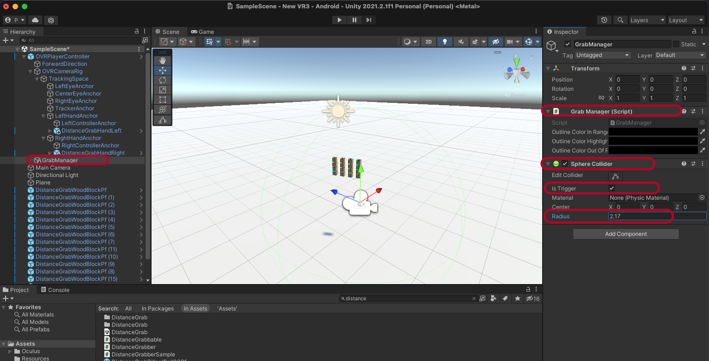
Task: Expand DistanceGrabHandLeft in Hierarchy
Action: point(50,131)
